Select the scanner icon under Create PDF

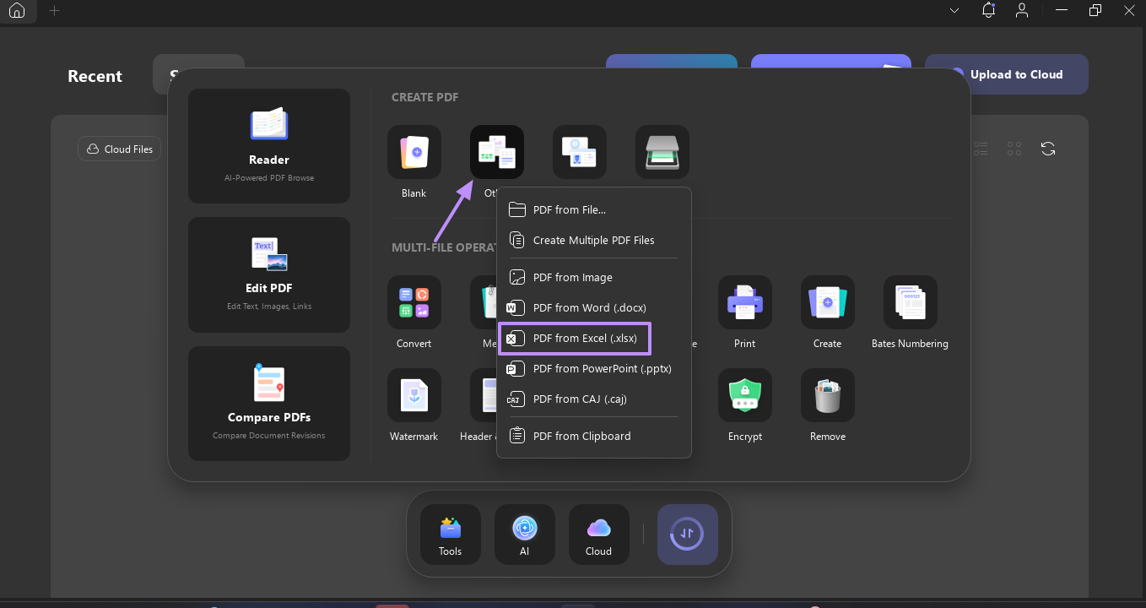pos(662,152)
